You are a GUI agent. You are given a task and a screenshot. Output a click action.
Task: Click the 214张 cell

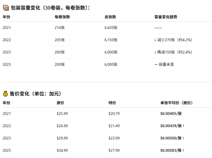60,28
